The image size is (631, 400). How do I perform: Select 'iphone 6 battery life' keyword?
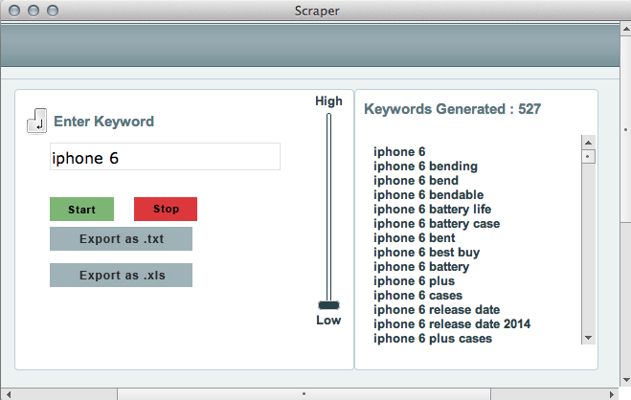(x=432, y=210)
